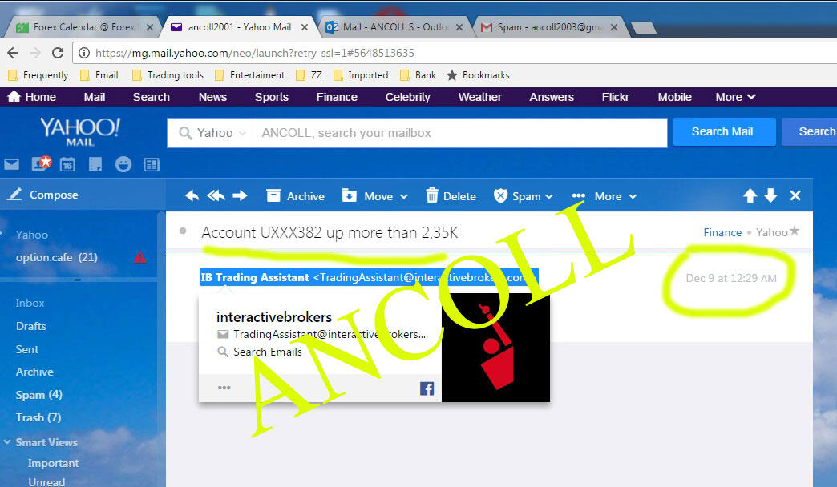Click the mailbox search input field

tap(459, 133)
